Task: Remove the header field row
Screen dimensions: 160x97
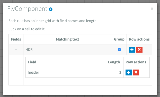Action: coord(136,72)
